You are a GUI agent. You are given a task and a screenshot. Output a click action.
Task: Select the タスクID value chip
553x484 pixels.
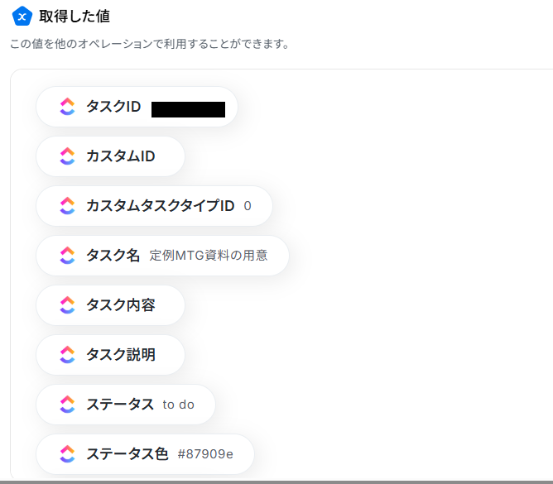[137, 107]
